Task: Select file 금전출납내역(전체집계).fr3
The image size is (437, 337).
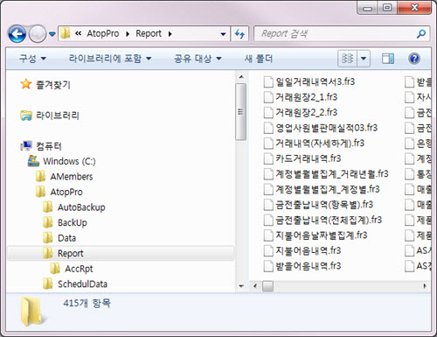Action: [x=323, y=220]
